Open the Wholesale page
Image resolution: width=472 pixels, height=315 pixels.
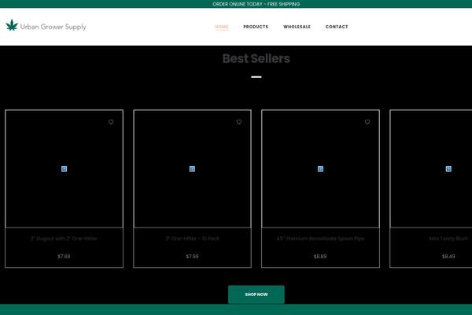pos(297,27)
